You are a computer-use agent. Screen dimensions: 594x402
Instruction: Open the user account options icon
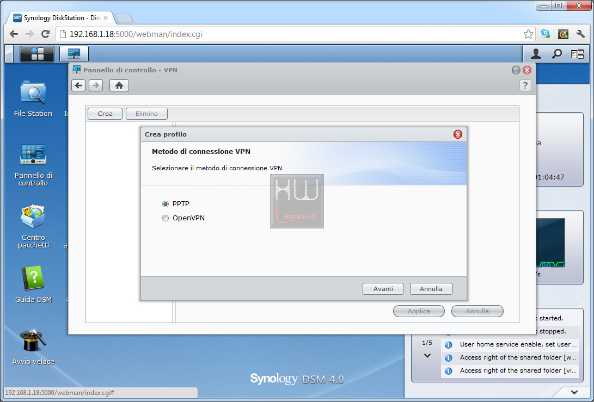click(536, 54)
